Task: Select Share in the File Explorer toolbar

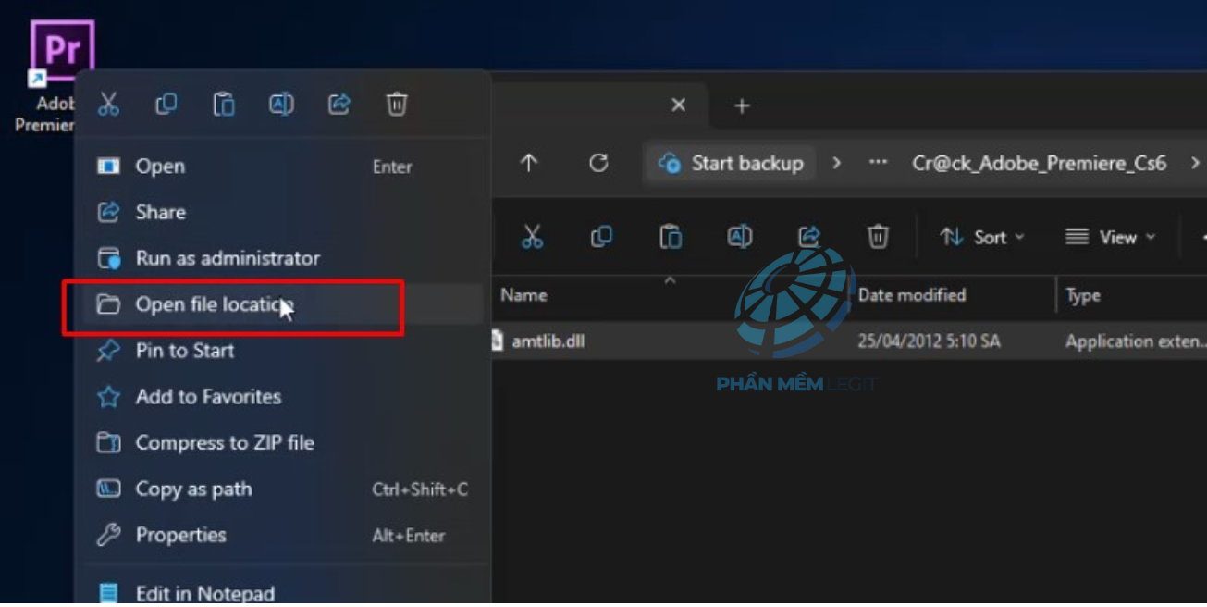Action: [x=809, y=237]
